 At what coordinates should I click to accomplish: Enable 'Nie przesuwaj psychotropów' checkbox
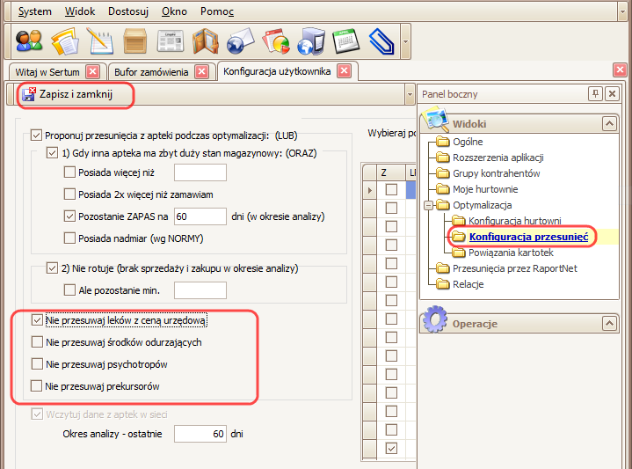[x=37, y=363]
